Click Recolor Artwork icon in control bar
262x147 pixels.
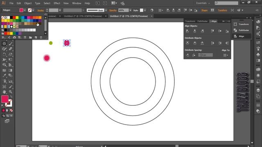(x=152, y=10)
